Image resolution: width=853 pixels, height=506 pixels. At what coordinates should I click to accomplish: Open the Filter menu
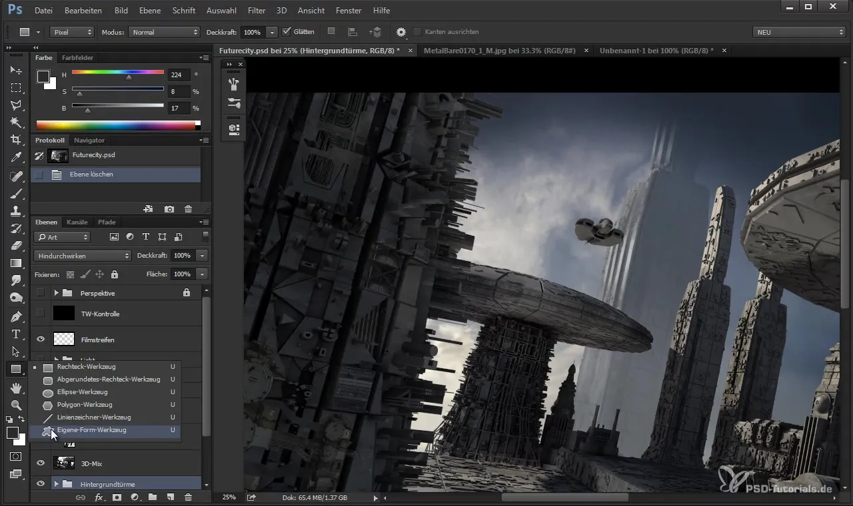[x=256, y=11]
